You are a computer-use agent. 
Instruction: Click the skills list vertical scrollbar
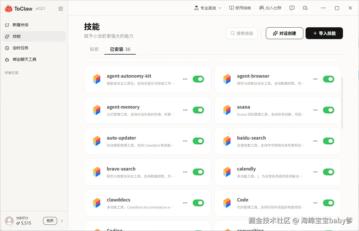342,103
